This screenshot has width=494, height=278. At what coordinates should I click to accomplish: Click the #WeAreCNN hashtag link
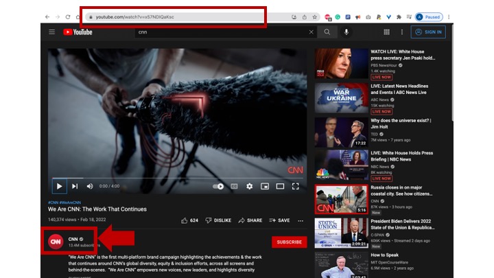pyautogui.click(x=70, y=202)
